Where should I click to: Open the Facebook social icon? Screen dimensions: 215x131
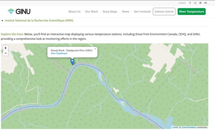pyautogui.click(x=190, y=3)
